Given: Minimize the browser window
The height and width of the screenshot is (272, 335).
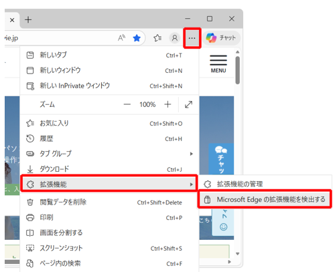Looking at the screenshot, I should tap(188, 19).
